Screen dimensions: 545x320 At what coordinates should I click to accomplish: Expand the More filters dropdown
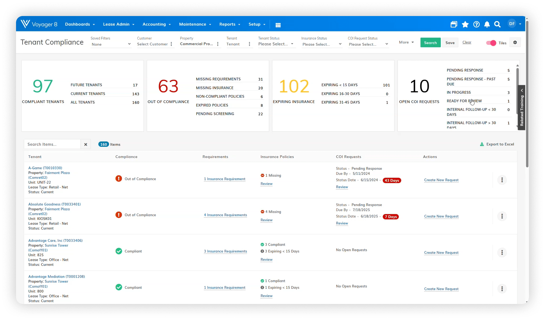[x=406, y=42]
